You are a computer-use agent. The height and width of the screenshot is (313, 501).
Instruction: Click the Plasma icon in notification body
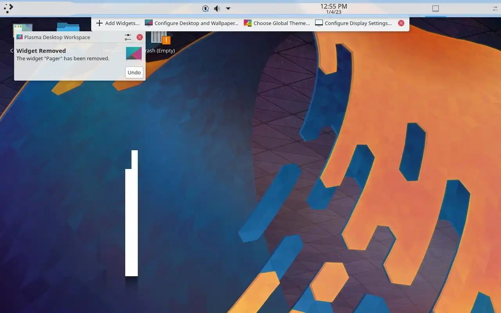(134, 54)
